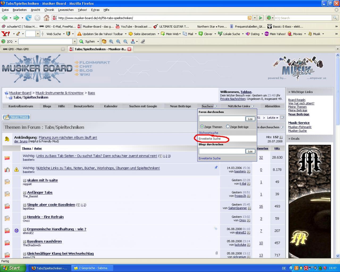Click Abmelden to log out

tap(272, 106)
